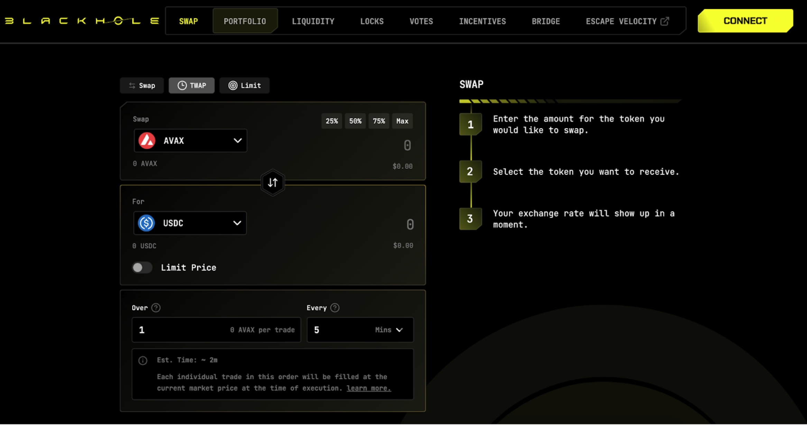Open the LIQUIDITY section
The width and height of the screenshot is (807, 425).
click(x=313, y=21)
